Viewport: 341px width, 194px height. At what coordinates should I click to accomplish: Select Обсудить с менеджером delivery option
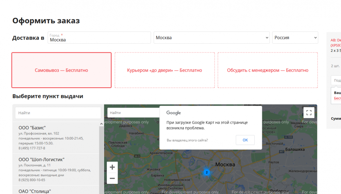(x=267, y=70)
